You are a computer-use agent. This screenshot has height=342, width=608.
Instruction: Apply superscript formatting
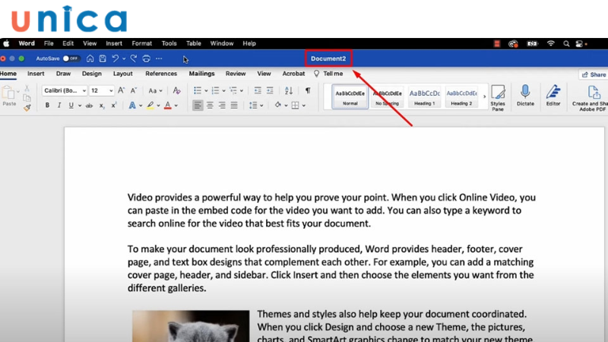pyautogui.click(x=114, y=106)
